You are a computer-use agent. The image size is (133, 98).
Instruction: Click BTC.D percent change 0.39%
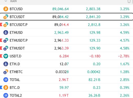(x=125, y=88)
